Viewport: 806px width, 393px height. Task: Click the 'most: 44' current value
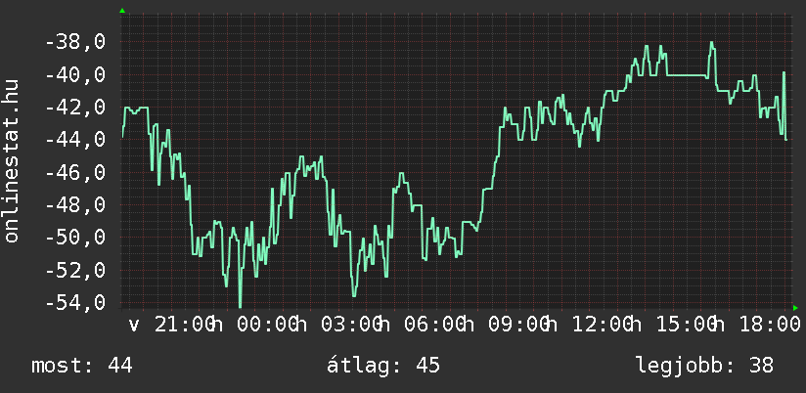[x=82, y=366]
